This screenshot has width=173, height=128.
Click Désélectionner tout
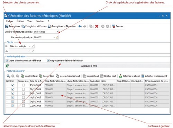(68, 76)
